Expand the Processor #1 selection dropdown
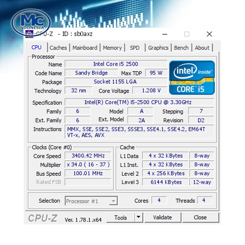This screenshot has width=245, height=245. pyautogui.click(x=113, y=201)
